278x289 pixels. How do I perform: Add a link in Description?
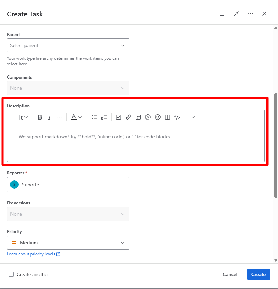click(x=128, y=117)
